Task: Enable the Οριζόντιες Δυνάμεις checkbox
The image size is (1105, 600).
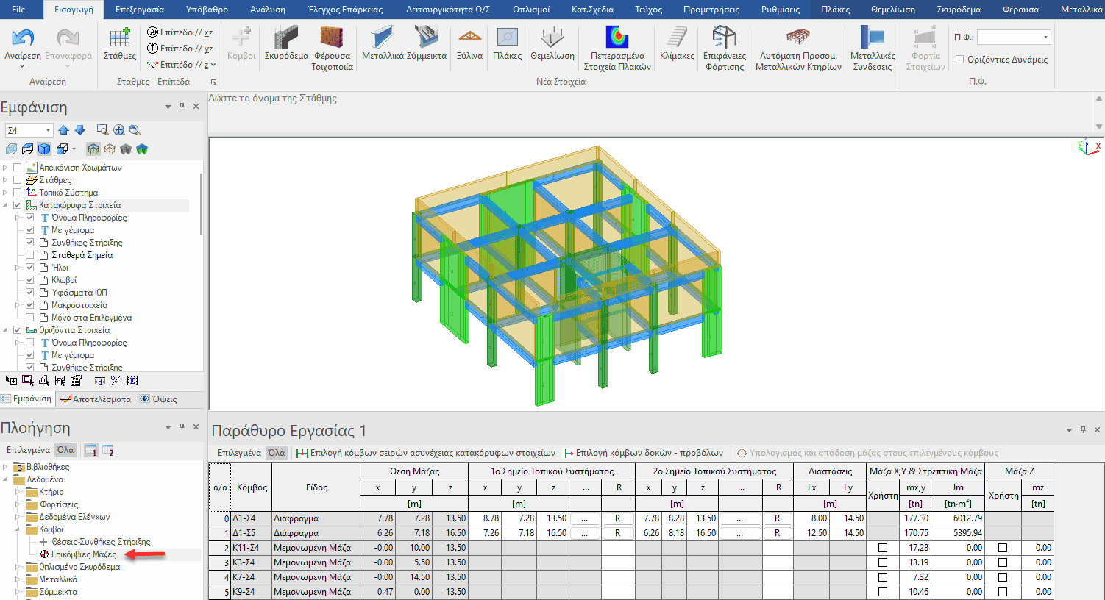Action: (x=959, y=60)
